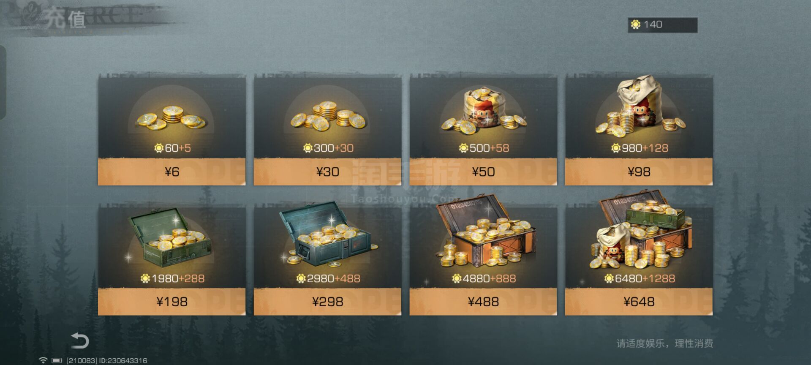Tap the ¥298 price button
The image size is (811, 365).
coord(327,302)
